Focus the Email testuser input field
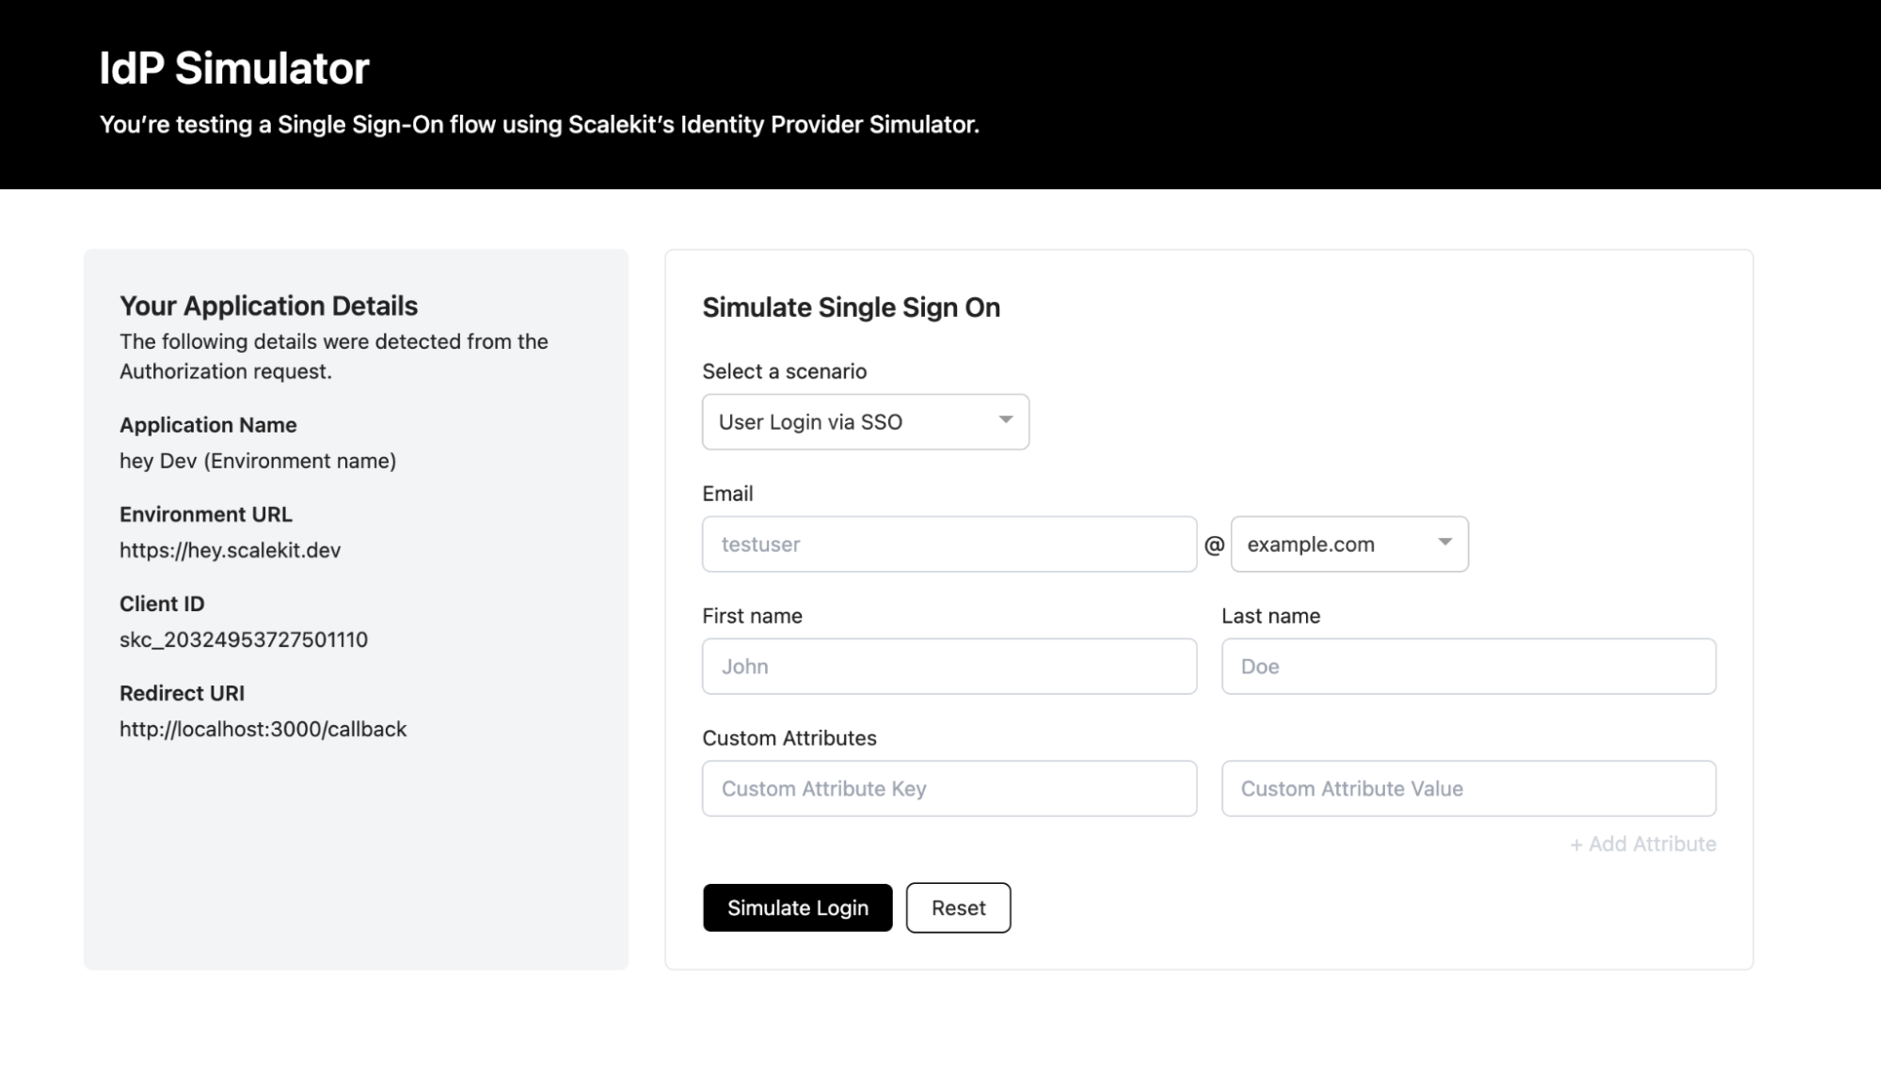The image size is (1881, 1087). pos(948,543)
